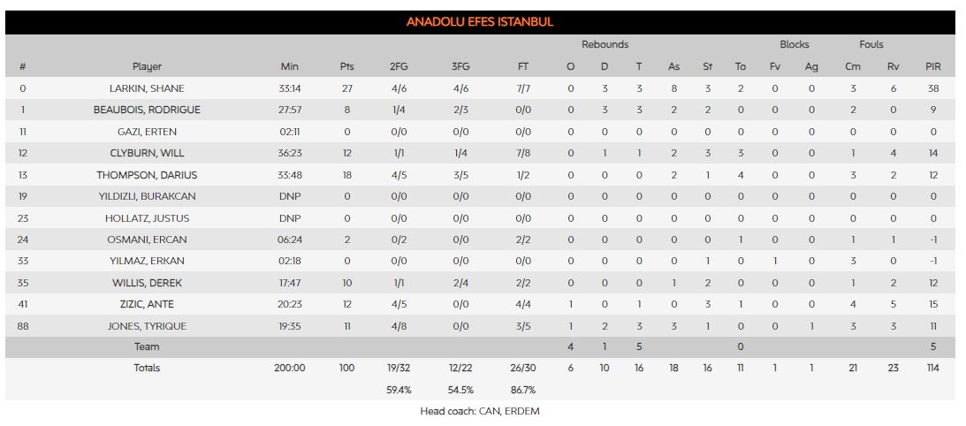
Task: Select Beaubois, Rodrigue player name
Action: coord(147,110)
